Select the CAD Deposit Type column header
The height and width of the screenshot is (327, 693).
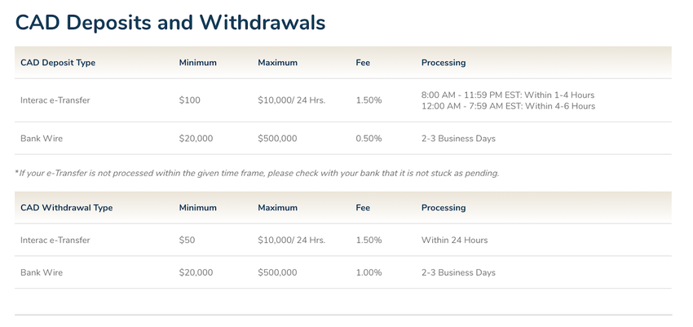[58, 63]
